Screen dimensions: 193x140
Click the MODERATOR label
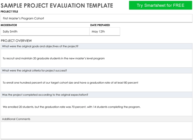pos(9,25)
